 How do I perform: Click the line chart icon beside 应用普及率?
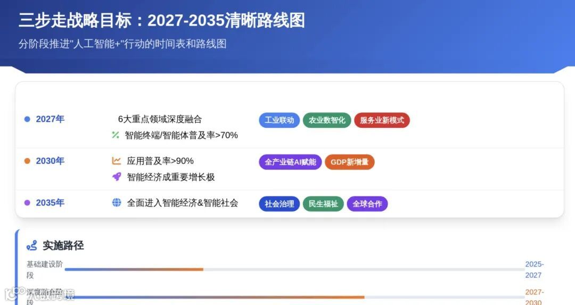[116, 161]
